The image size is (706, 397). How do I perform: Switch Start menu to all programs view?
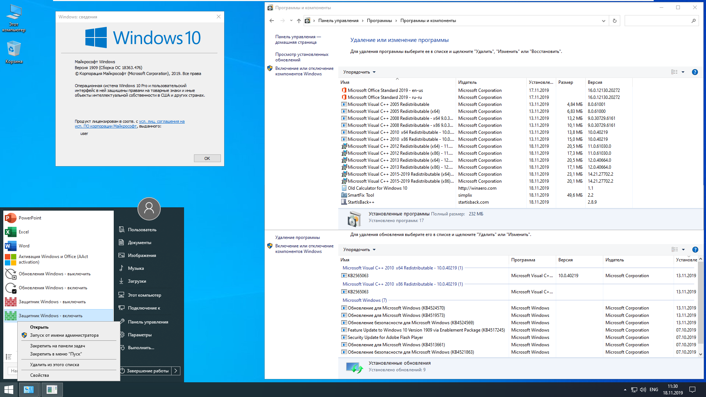9,357
